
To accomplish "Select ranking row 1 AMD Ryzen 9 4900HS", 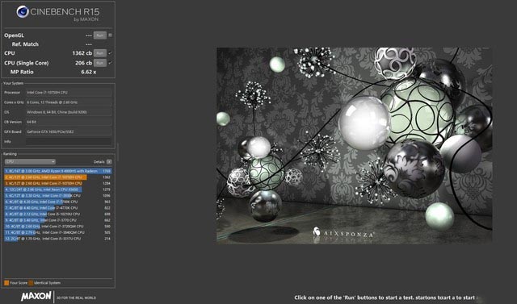I will (x=57, y=171).
